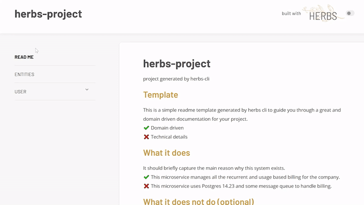The image size is (364, 205).
Task: Select ENTITIES in the sidebar
Action: tap(25, 74)
